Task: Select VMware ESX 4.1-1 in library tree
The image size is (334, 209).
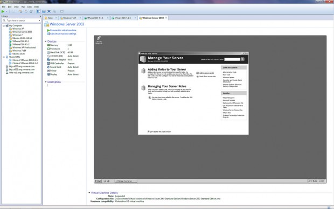Action: 20,41
